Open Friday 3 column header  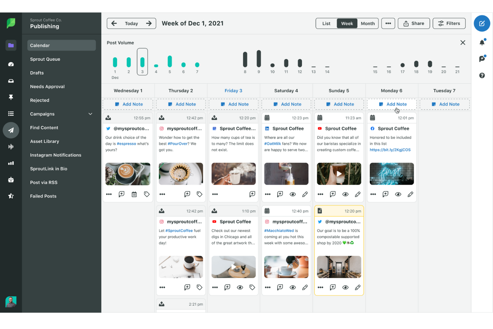pos(234,91)
